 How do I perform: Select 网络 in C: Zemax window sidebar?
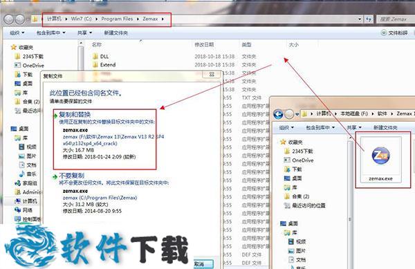24,210
